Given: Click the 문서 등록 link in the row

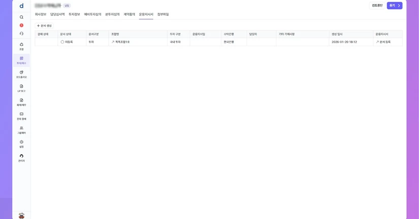Looking at the screenshot, I should (383, 42).
